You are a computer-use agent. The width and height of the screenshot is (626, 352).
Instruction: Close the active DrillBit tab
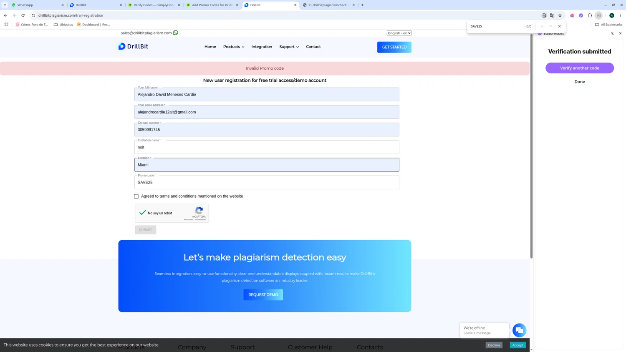pos(295,5)
